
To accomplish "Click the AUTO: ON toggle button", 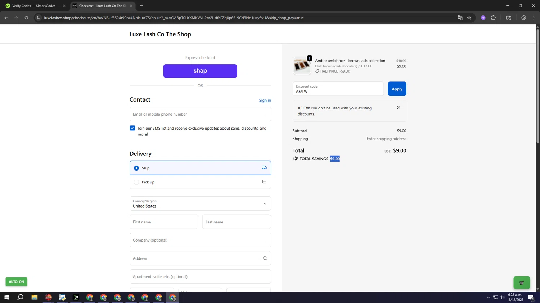I will pos(16,282).
